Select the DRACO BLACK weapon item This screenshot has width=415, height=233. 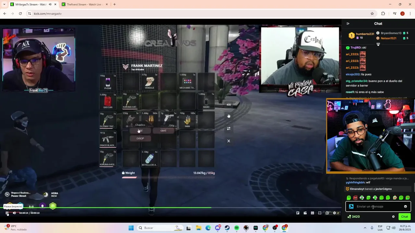108,139
